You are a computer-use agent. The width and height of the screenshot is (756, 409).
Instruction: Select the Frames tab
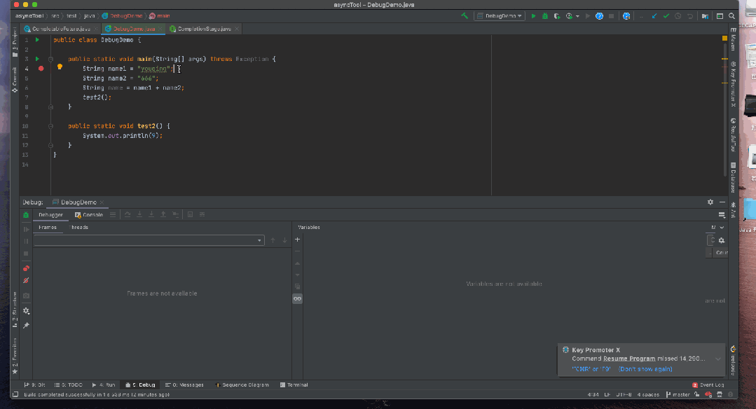tap(48, 228)
